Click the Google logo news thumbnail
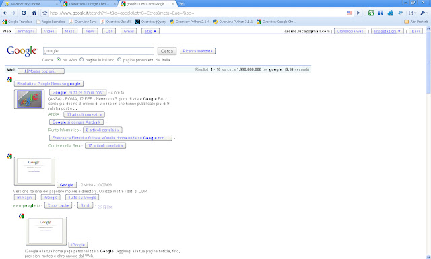The width and height of the screenshot is (431, 259). click(29, 99)
